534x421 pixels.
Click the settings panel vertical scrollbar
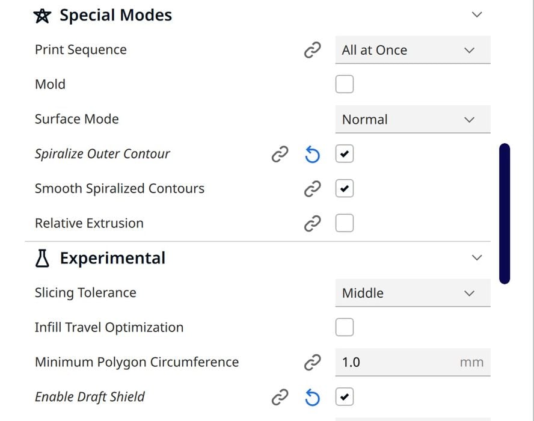[505, 214]
